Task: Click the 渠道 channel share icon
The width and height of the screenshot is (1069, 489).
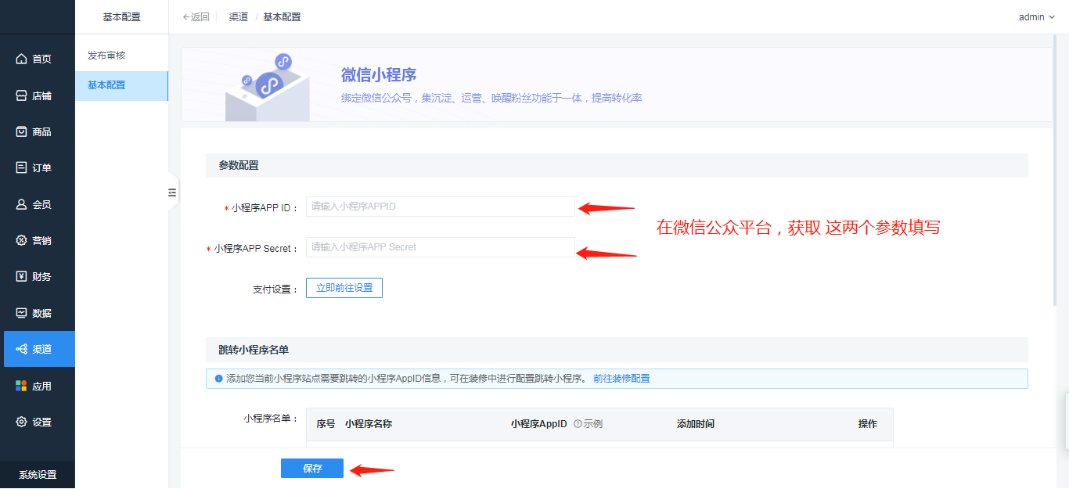Action: [22, 349]
